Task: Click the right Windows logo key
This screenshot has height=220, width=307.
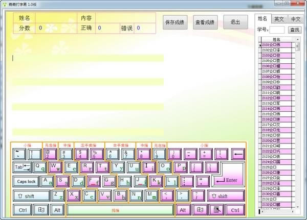Action: tap(201, 210)
